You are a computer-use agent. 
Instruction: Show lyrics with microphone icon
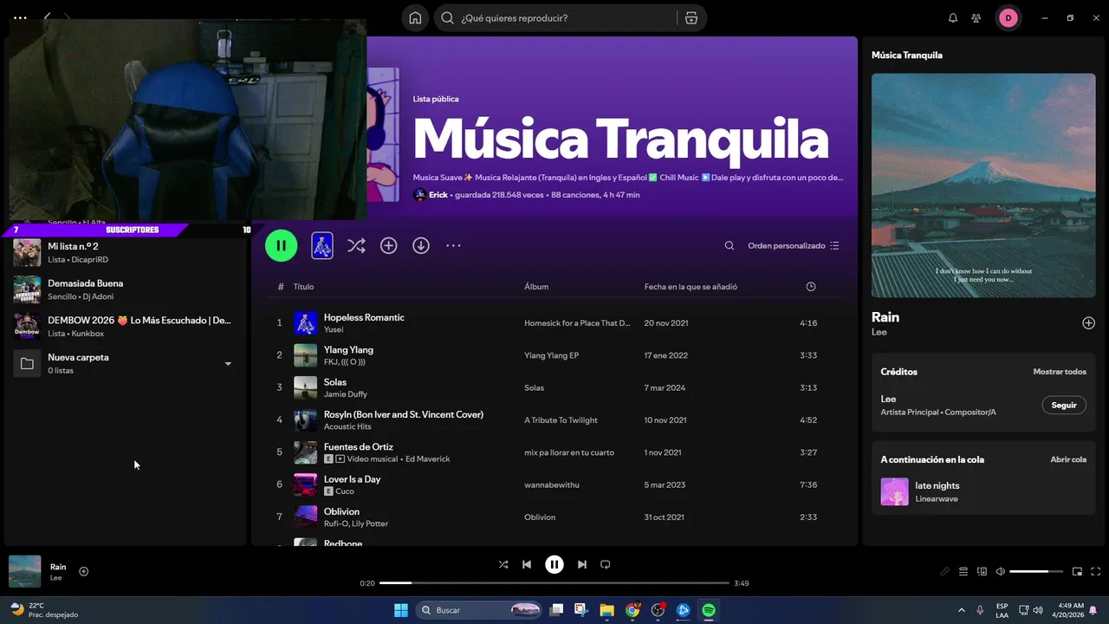(x=945, y=571)
